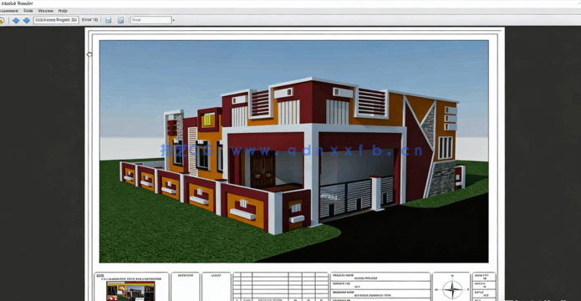Click the small house thumbnail in the title block
Screen dimensions: 581x301
pos(130,291)
